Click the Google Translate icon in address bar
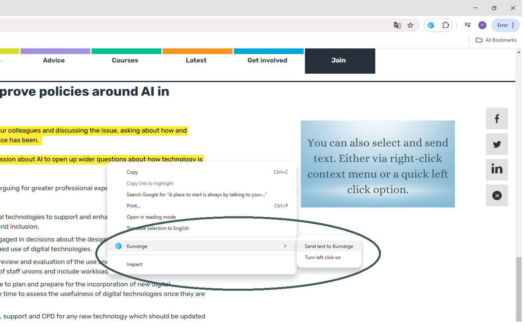 point(397,25)
